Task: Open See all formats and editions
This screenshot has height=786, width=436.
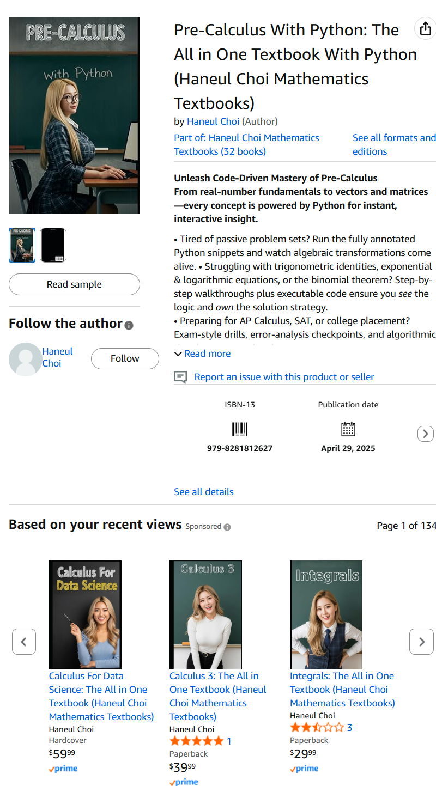Action: (x=394, y=144)
